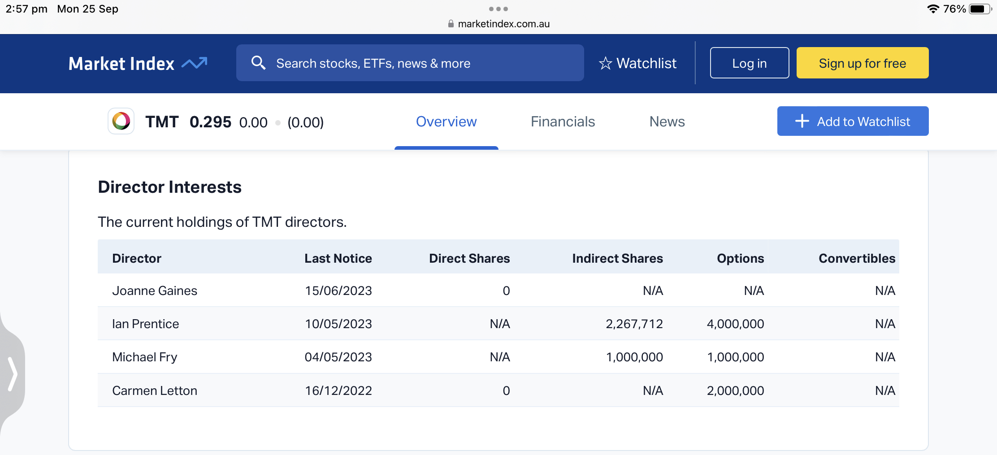Click indirect shares value 2,267,712
997x455 pixels.
point(634,324)
